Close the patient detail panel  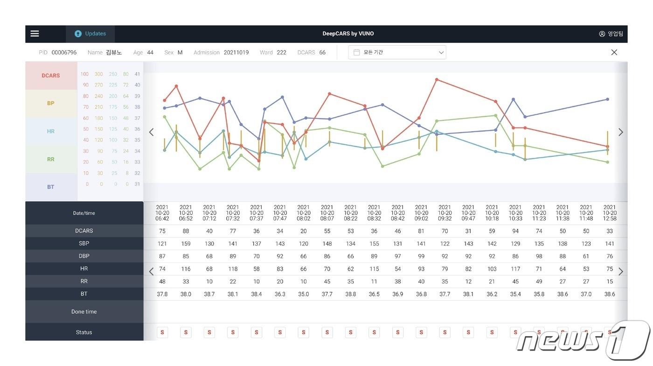(x=614, y=52)
